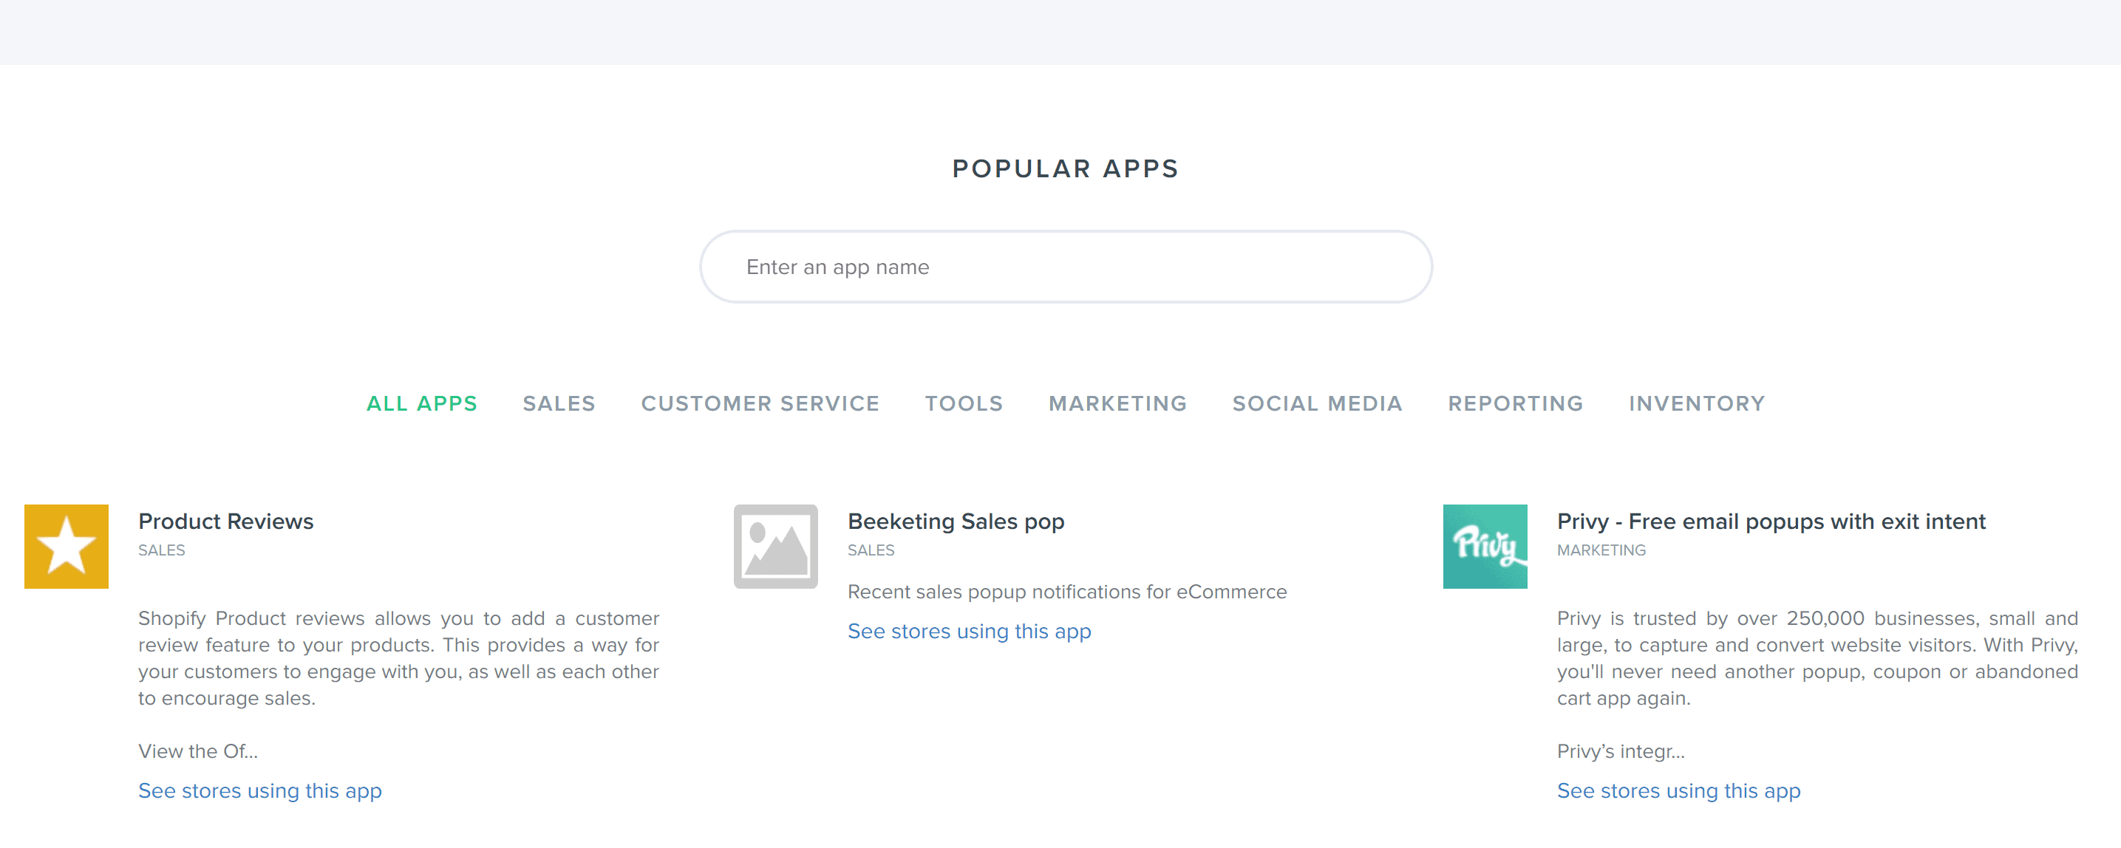Choose the Inventory tab

coord(1697,403)
